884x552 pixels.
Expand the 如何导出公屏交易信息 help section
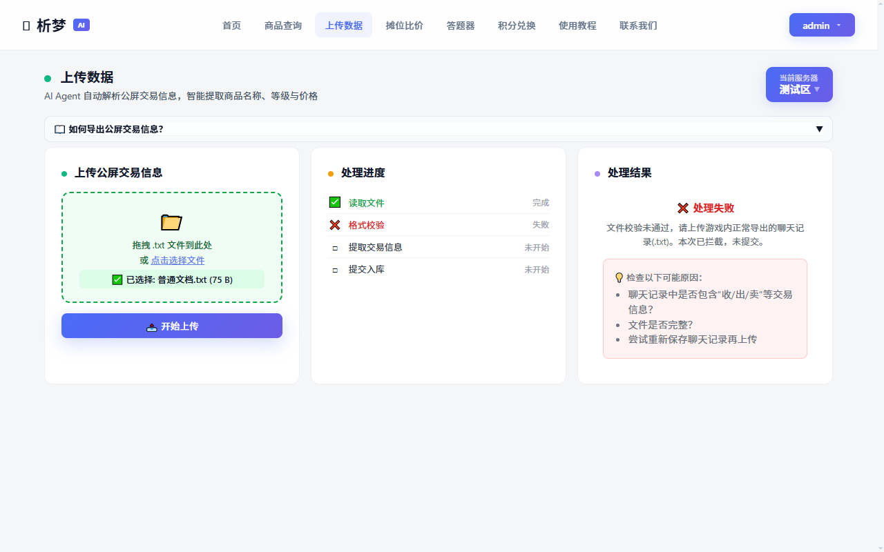[x=439, y=129]
